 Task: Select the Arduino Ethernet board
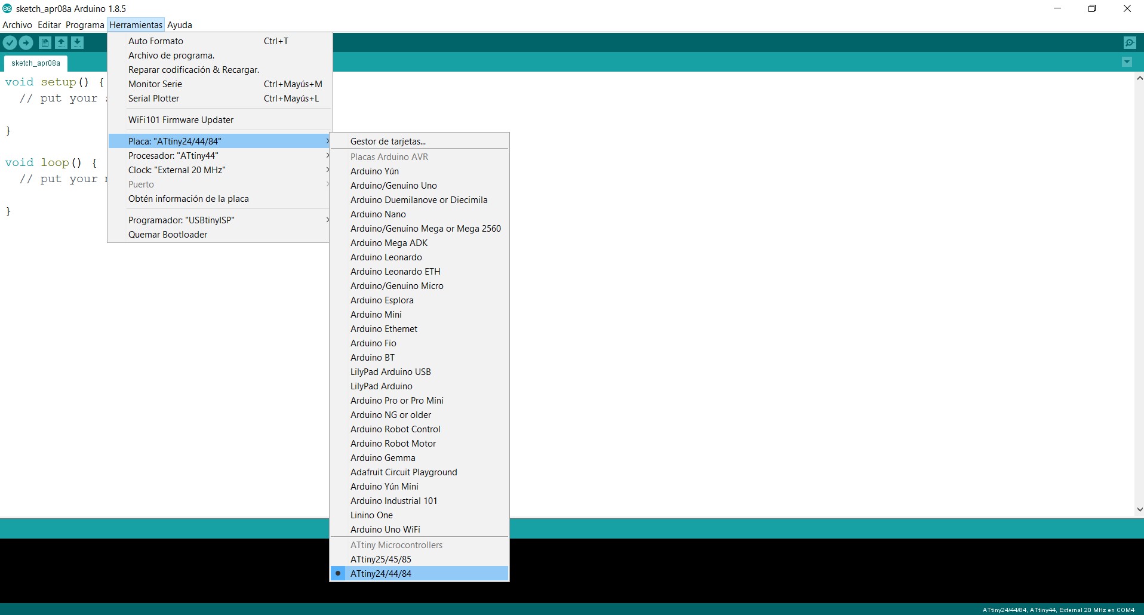[x=419, y=329]
